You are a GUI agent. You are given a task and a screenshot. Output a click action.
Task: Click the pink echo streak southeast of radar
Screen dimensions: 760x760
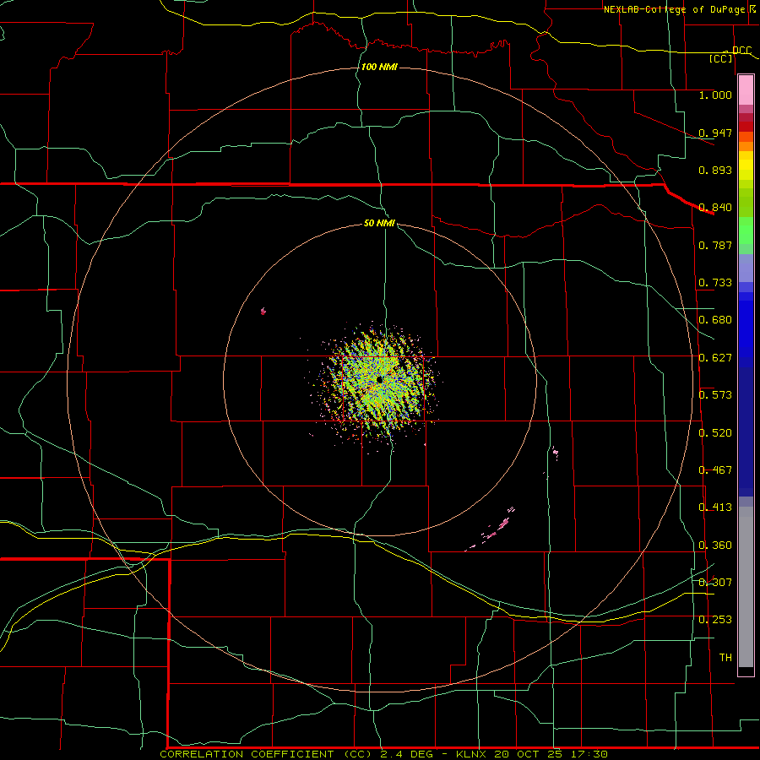491,530
